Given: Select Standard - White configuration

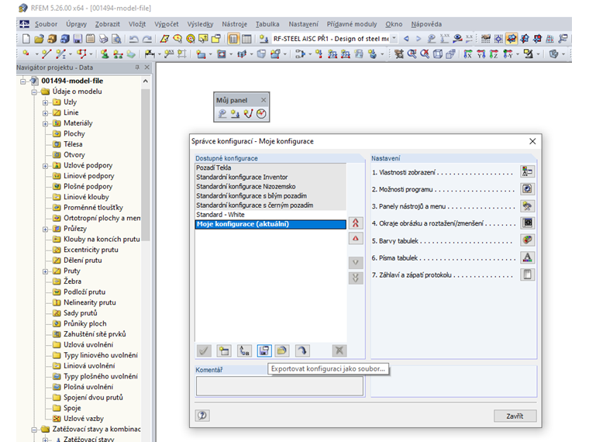Looking at the screenshot, I should point(270,215).
